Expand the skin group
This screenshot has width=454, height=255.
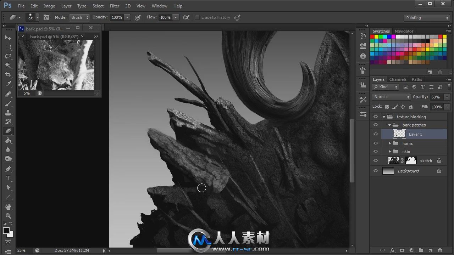pyautogui.click(x=389, y=152)
